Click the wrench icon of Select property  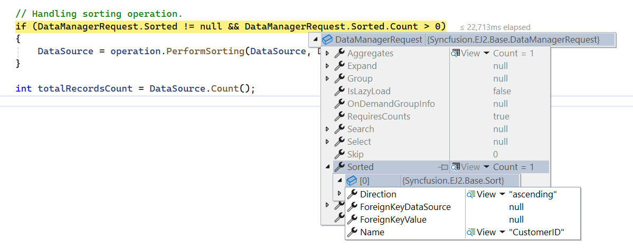pos(339,142)
